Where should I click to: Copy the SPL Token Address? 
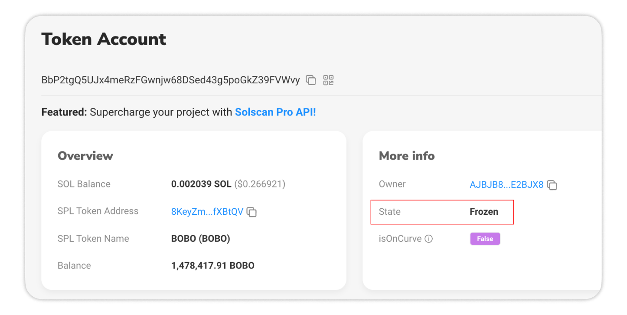tap(251, 212)
